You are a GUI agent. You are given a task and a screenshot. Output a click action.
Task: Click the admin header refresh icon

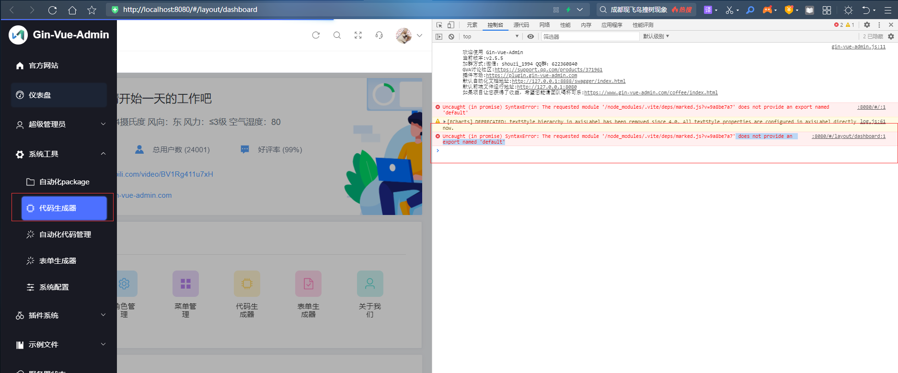point(316,35)
